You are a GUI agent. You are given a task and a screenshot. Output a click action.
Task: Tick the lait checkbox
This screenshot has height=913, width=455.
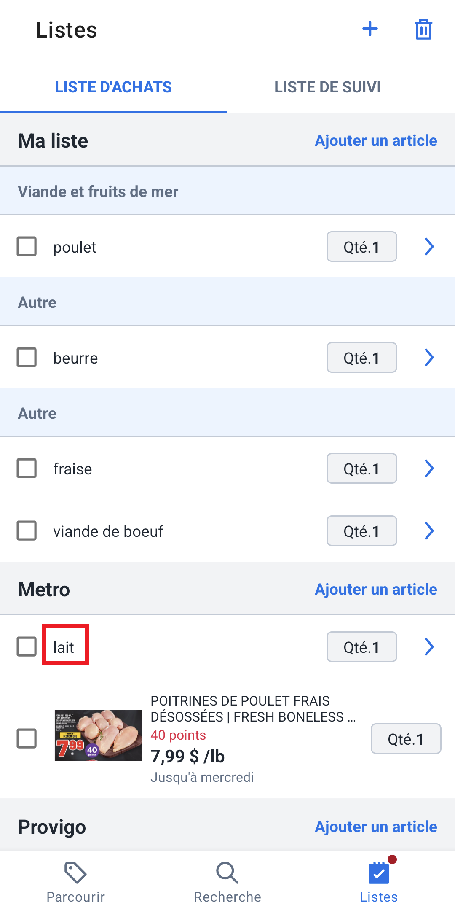(x=27, y=646)
